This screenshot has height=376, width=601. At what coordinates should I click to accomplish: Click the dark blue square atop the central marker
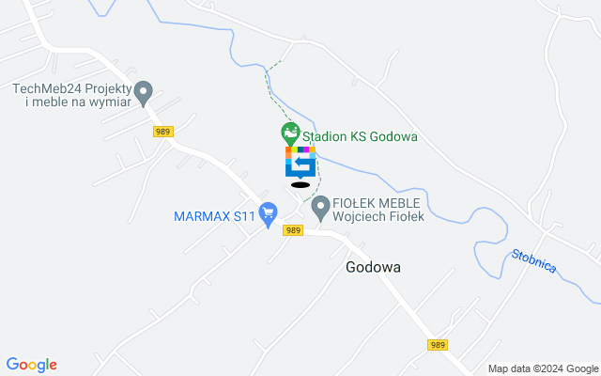point(300,149)
